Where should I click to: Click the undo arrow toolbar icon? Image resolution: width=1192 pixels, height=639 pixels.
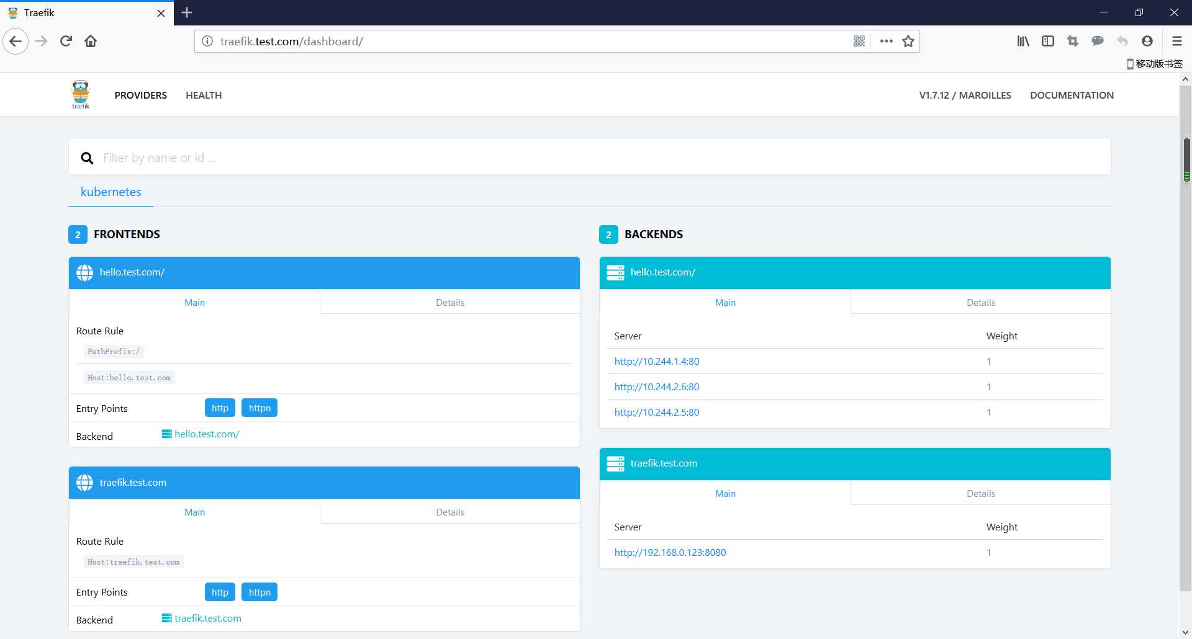[1122, 42]
